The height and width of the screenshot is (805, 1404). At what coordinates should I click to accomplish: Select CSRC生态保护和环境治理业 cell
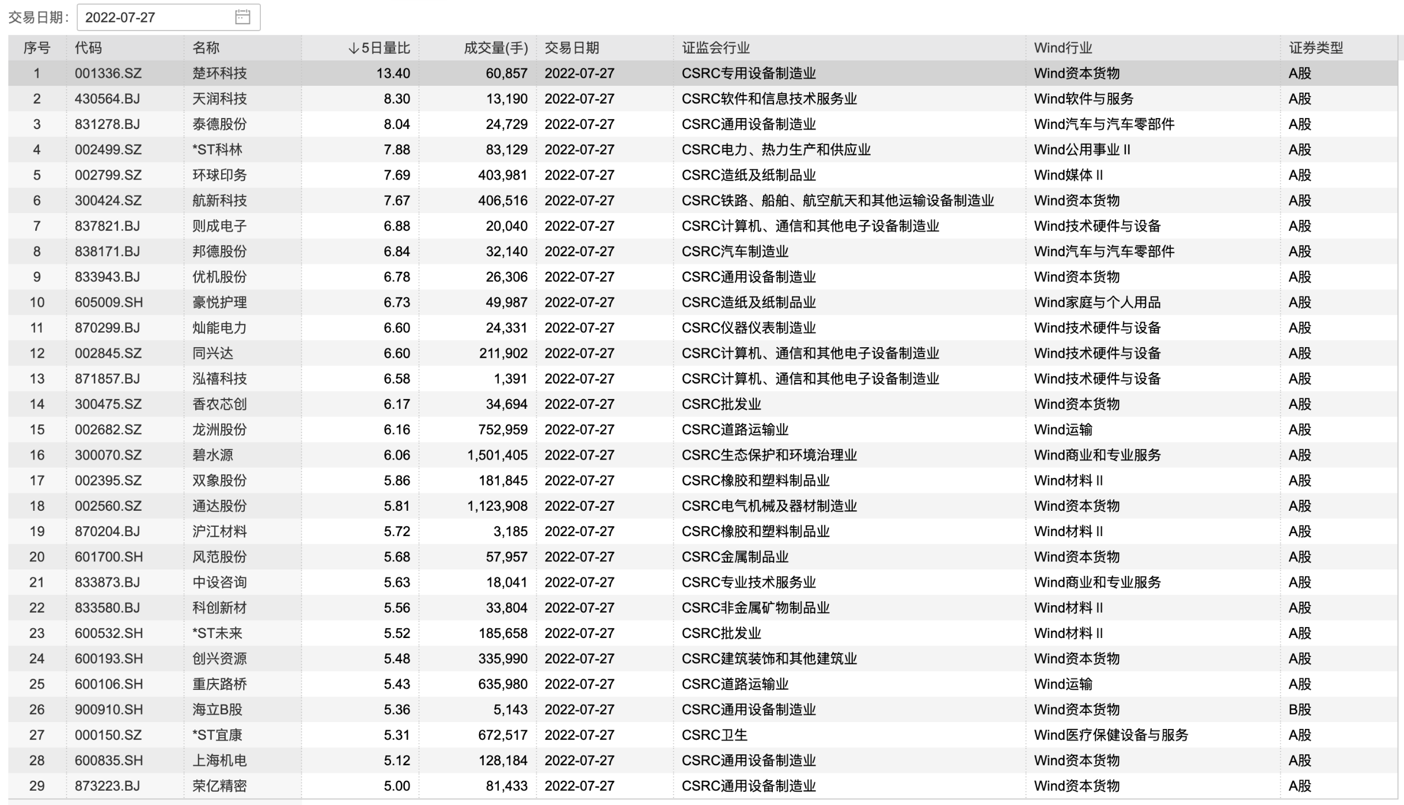point(769,455)
